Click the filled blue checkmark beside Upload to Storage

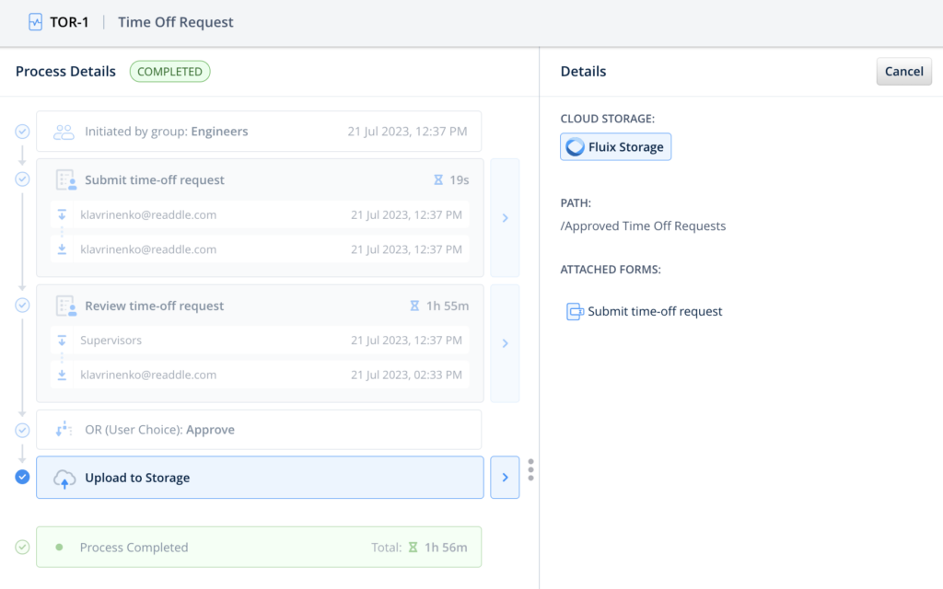pyautogui.click(x=22, y=477)
